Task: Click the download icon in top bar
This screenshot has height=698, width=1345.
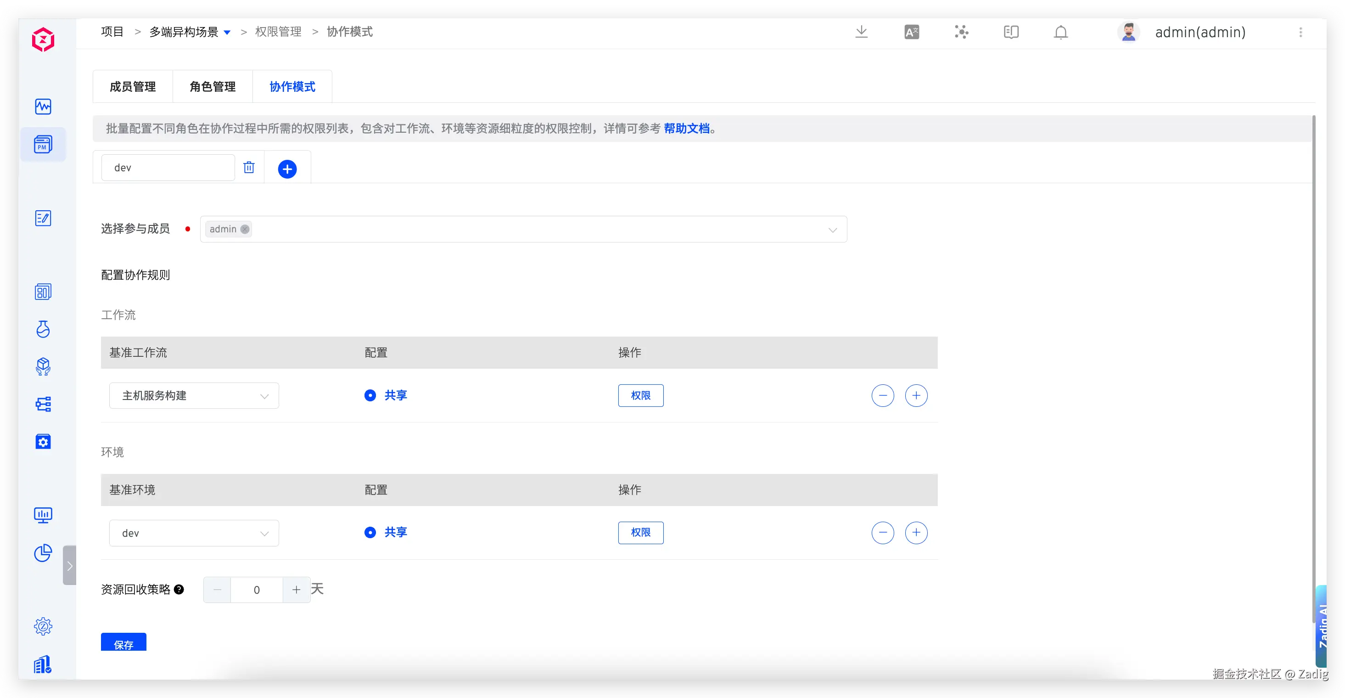Action: tap(862, 32)
